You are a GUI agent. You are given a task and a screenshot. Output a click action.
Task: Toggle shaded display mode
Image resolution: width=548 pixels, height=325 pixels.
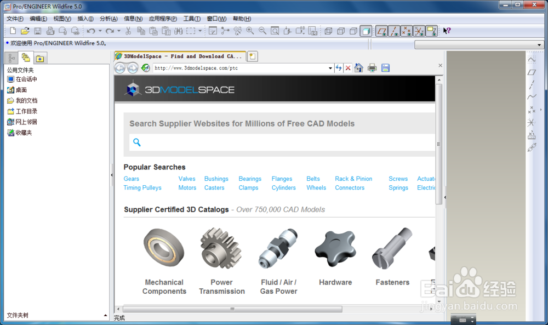[x=366, y=31]
